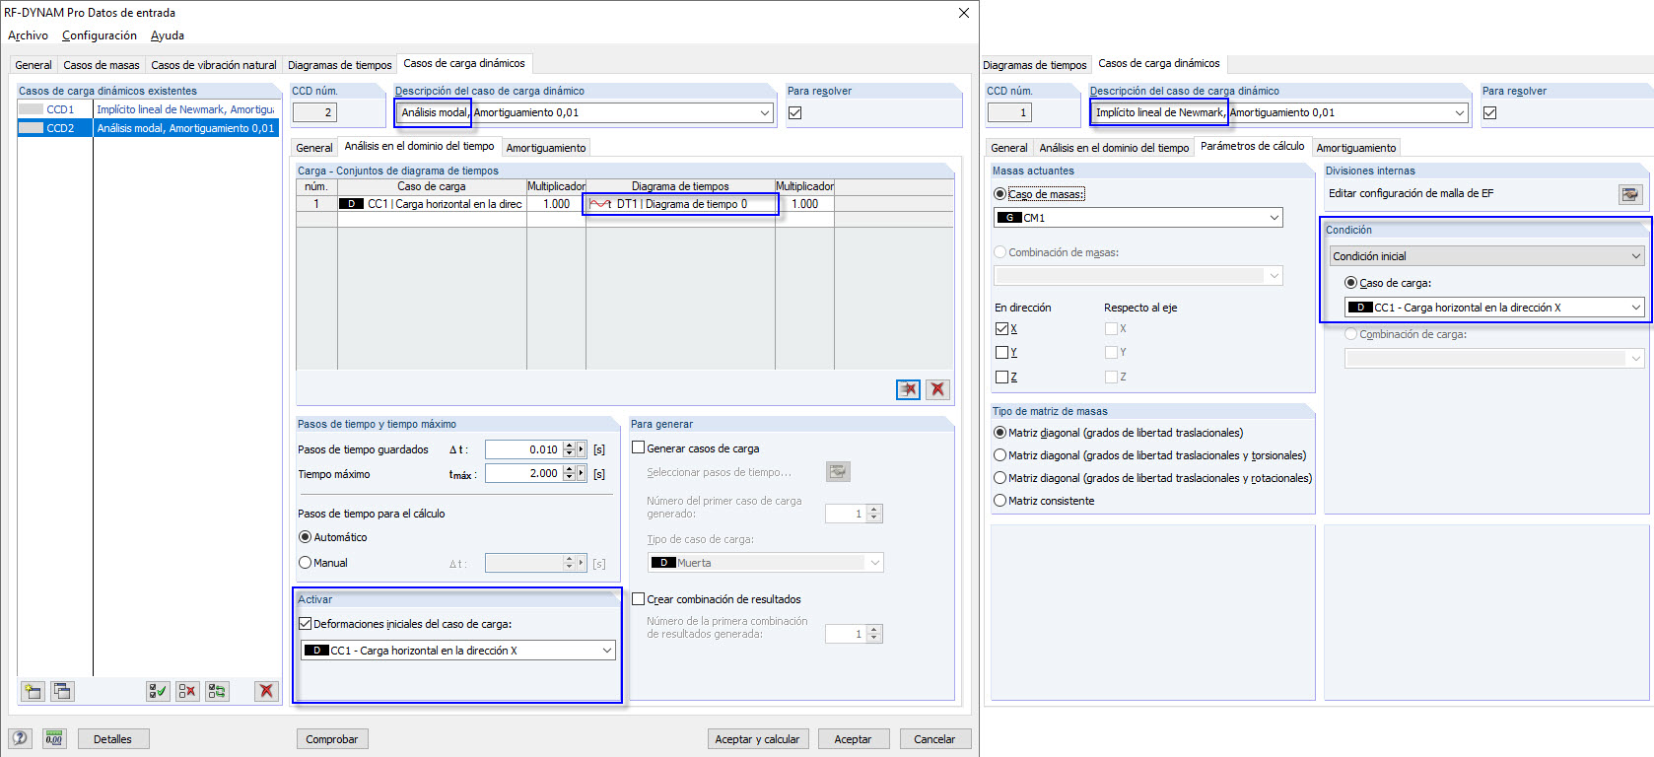Screen dimensions: 1654x757
Task: Open units and decimal places settings
Action: 54,738
